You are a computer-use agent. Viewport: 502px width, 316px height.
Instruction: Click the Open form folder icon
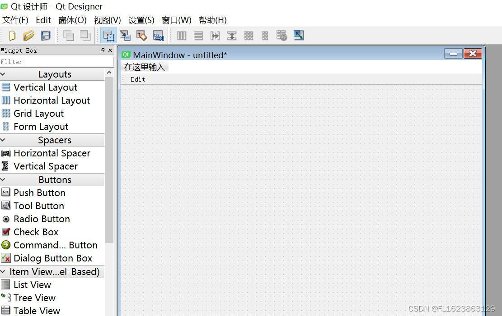coord(29,36)
